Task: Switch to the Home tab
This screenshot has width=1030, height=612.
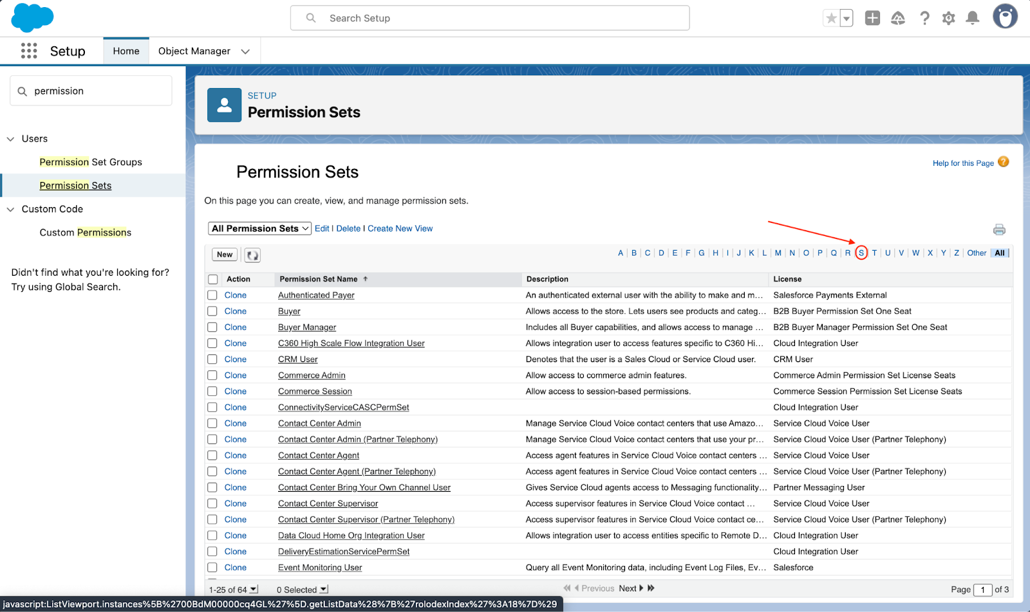Action: [126, 51]
